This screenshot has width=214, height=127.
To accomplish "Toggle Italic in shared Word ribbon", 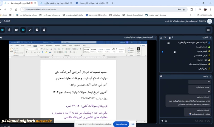I will pyautogui.click(x=29, y=52).
